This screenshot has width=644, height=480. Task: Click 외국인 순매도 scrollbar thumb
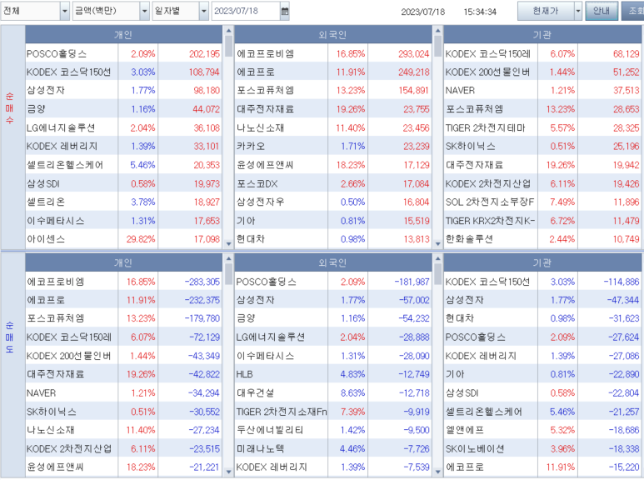(438, 273)
